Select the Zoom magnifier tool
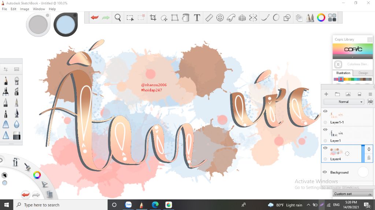The height and width of the screenshot is (210, 375). click(118, 18)
